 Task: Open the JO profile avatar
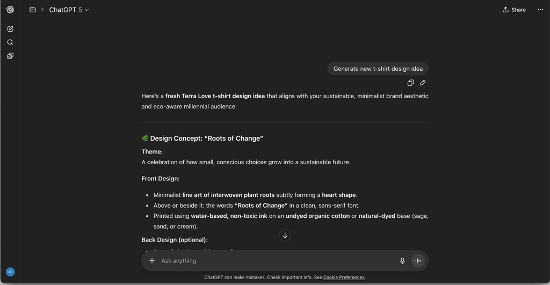(10, 272)
